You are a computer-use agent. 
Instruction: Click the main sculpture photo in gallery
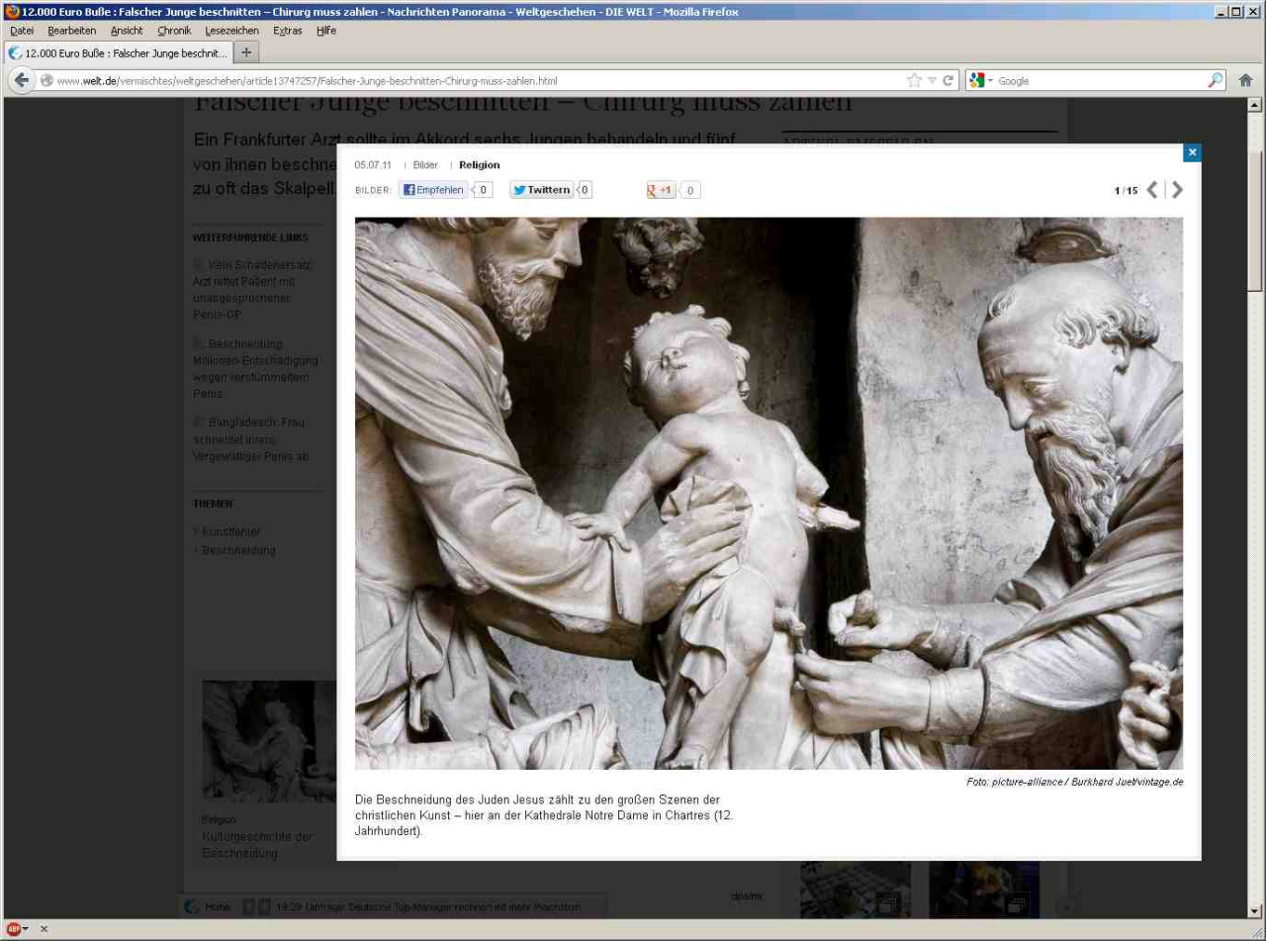click(769, 494)
